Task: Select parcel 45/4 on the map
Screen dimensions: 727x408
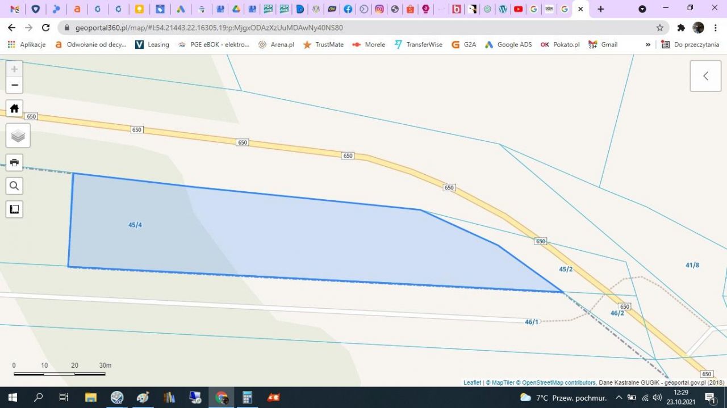Action: click(x=135, y=225)
